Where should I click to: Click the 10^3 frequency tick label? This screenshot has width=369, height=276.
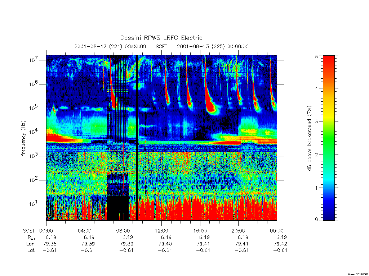click(34, 156)
